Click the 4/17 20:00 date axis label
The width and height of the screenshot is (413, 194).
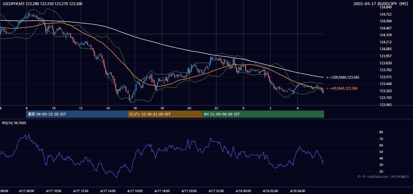(x=189, y=191)
